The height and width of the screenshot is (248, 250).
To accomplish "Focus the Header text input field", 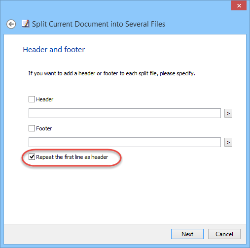I will pyautogui.click(x=125, y=113).
